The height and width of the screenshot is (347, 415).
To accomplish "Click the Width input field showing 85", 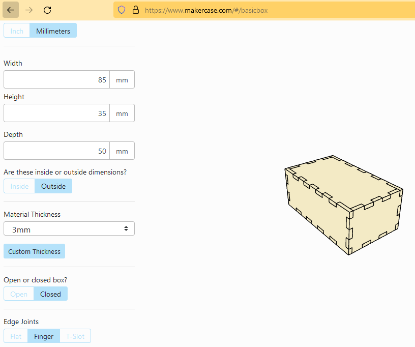I will pos(56,79).
